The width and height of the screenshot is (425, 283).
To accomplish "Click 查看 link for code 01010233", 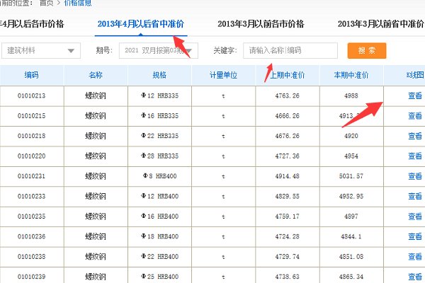I will click(x=415, y=197).
